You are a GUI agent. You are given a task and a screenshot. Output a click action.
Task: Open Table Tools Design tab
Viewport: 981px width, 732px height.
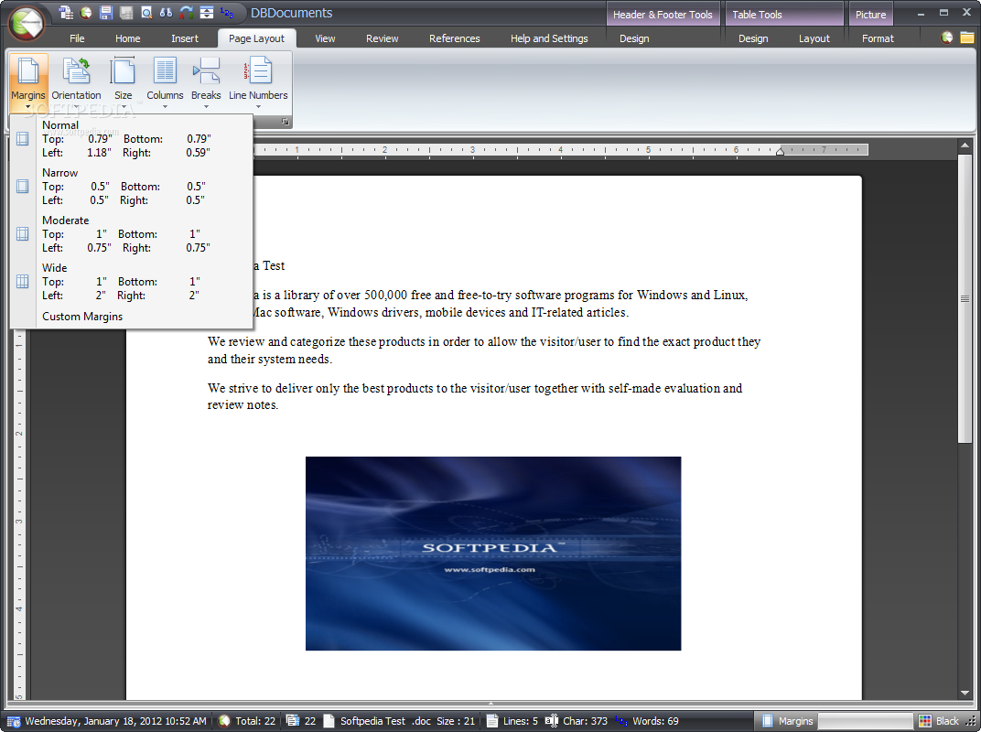752,38
